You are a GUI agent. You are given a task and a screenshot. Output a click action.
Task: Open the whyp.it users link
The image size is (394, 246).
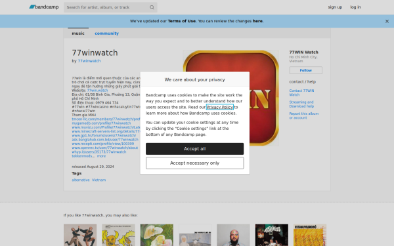[x=99, y=152]
